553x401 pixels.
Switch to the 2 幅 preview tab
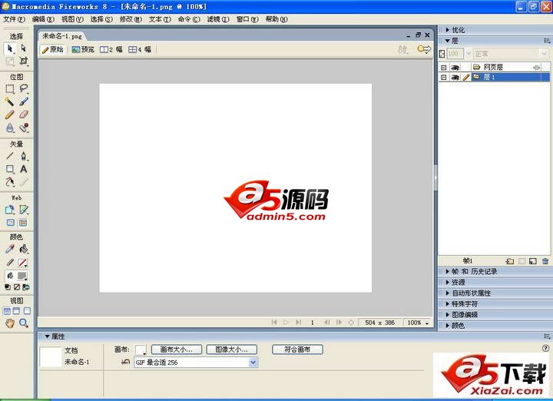coord(111,50)
